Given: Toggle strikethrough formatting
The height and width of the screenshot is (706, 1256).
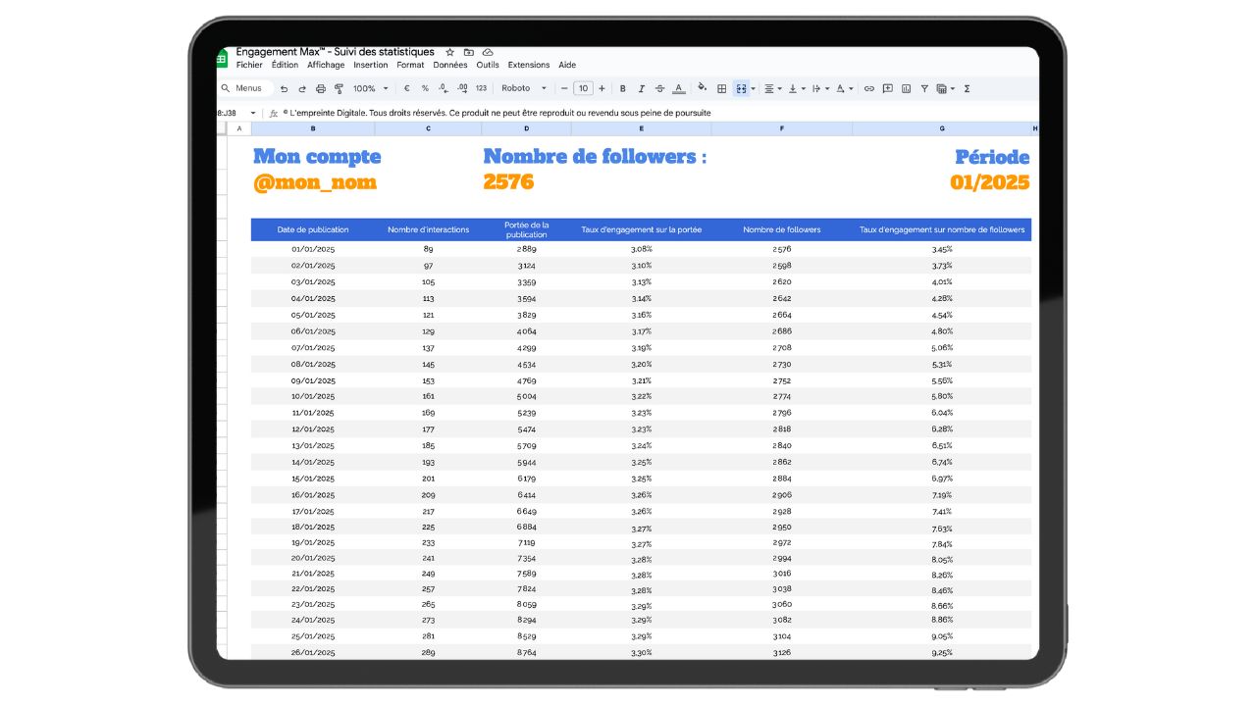Looking at the screenshot, I should click(x=659, y=88).
